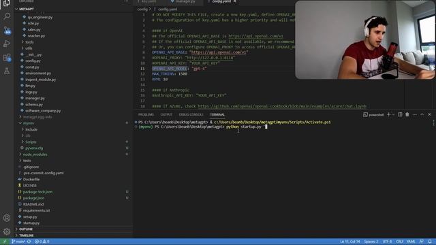Screen dimensions: 436x245
Task: Open errors and warnings count
Action: coord(42,242)
